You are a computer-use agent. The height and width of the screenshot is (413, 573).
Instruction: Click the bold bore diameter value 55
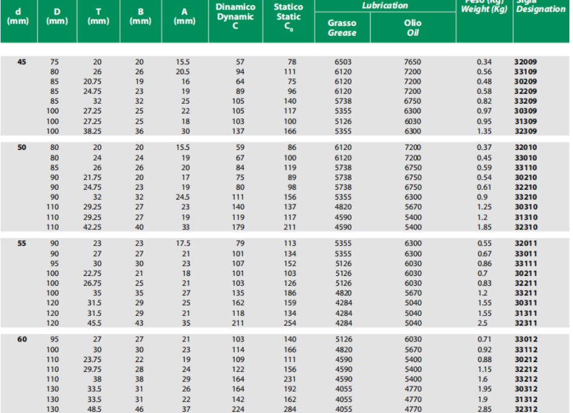(x=22, y=243)
